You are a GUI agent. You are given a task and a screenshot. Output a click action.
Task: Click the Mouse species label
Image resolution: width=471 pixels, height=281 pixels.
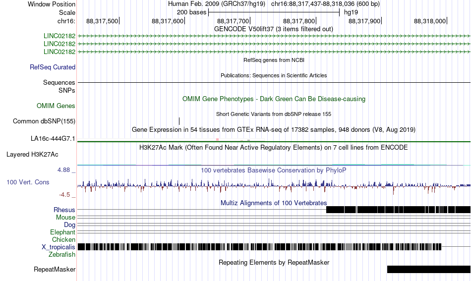(65, 218)
